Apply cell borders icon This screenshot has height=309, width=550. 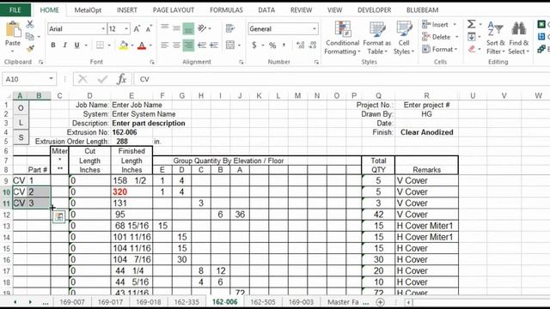pyautogui.click(x=100, y=45)
